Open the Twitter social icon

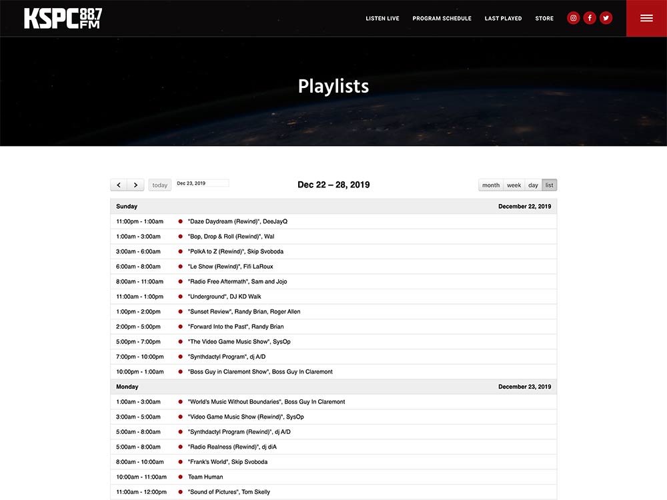coord(606,18)
